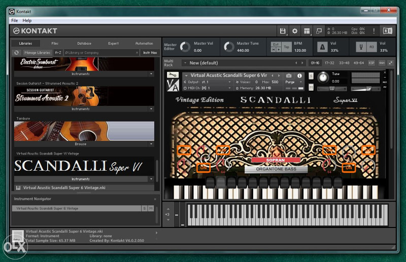
Task: Click the ORGANTONE BASS button
Action: click(x=276, y=169)
